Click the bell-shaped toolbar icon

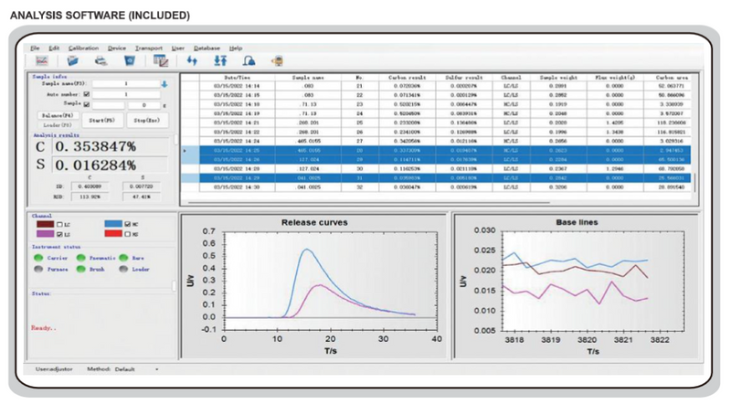248,60
